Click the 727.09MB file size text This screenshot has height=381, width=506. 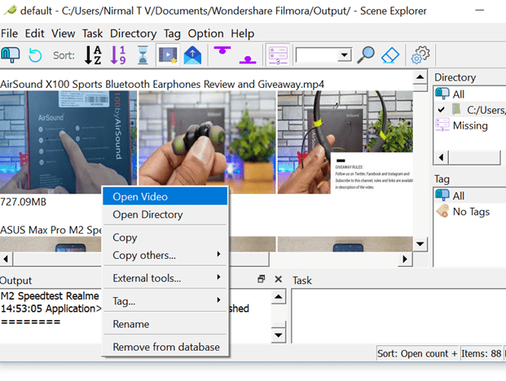(24, 202)
